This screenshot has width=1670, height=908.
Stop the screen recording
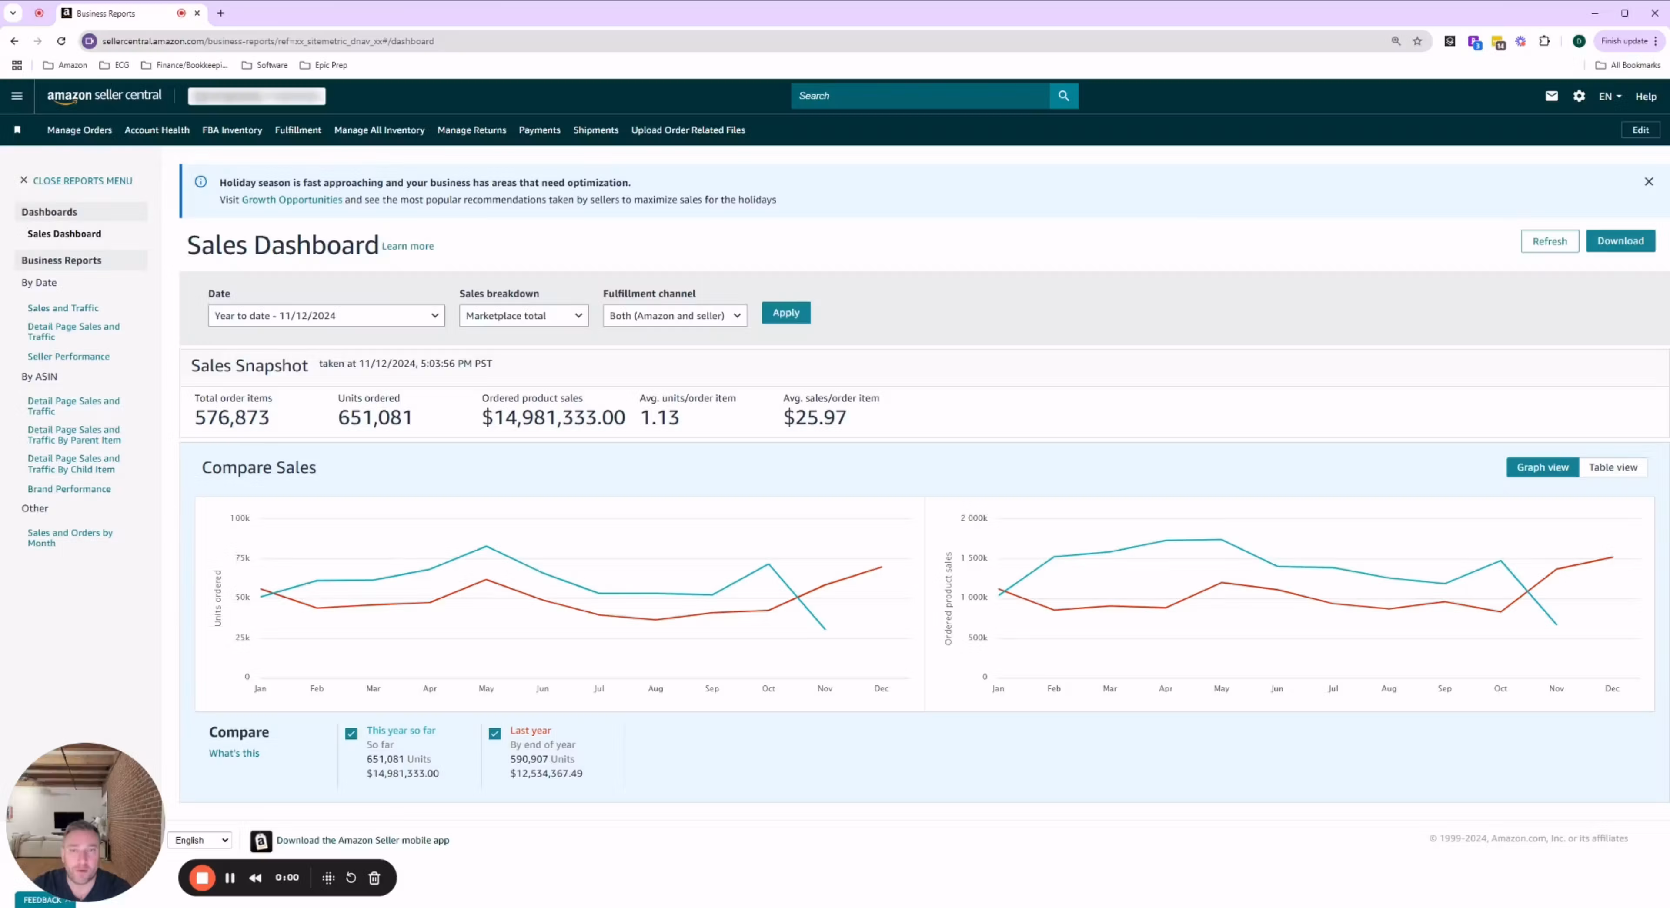pyautogui.click(x=202, y=878)
